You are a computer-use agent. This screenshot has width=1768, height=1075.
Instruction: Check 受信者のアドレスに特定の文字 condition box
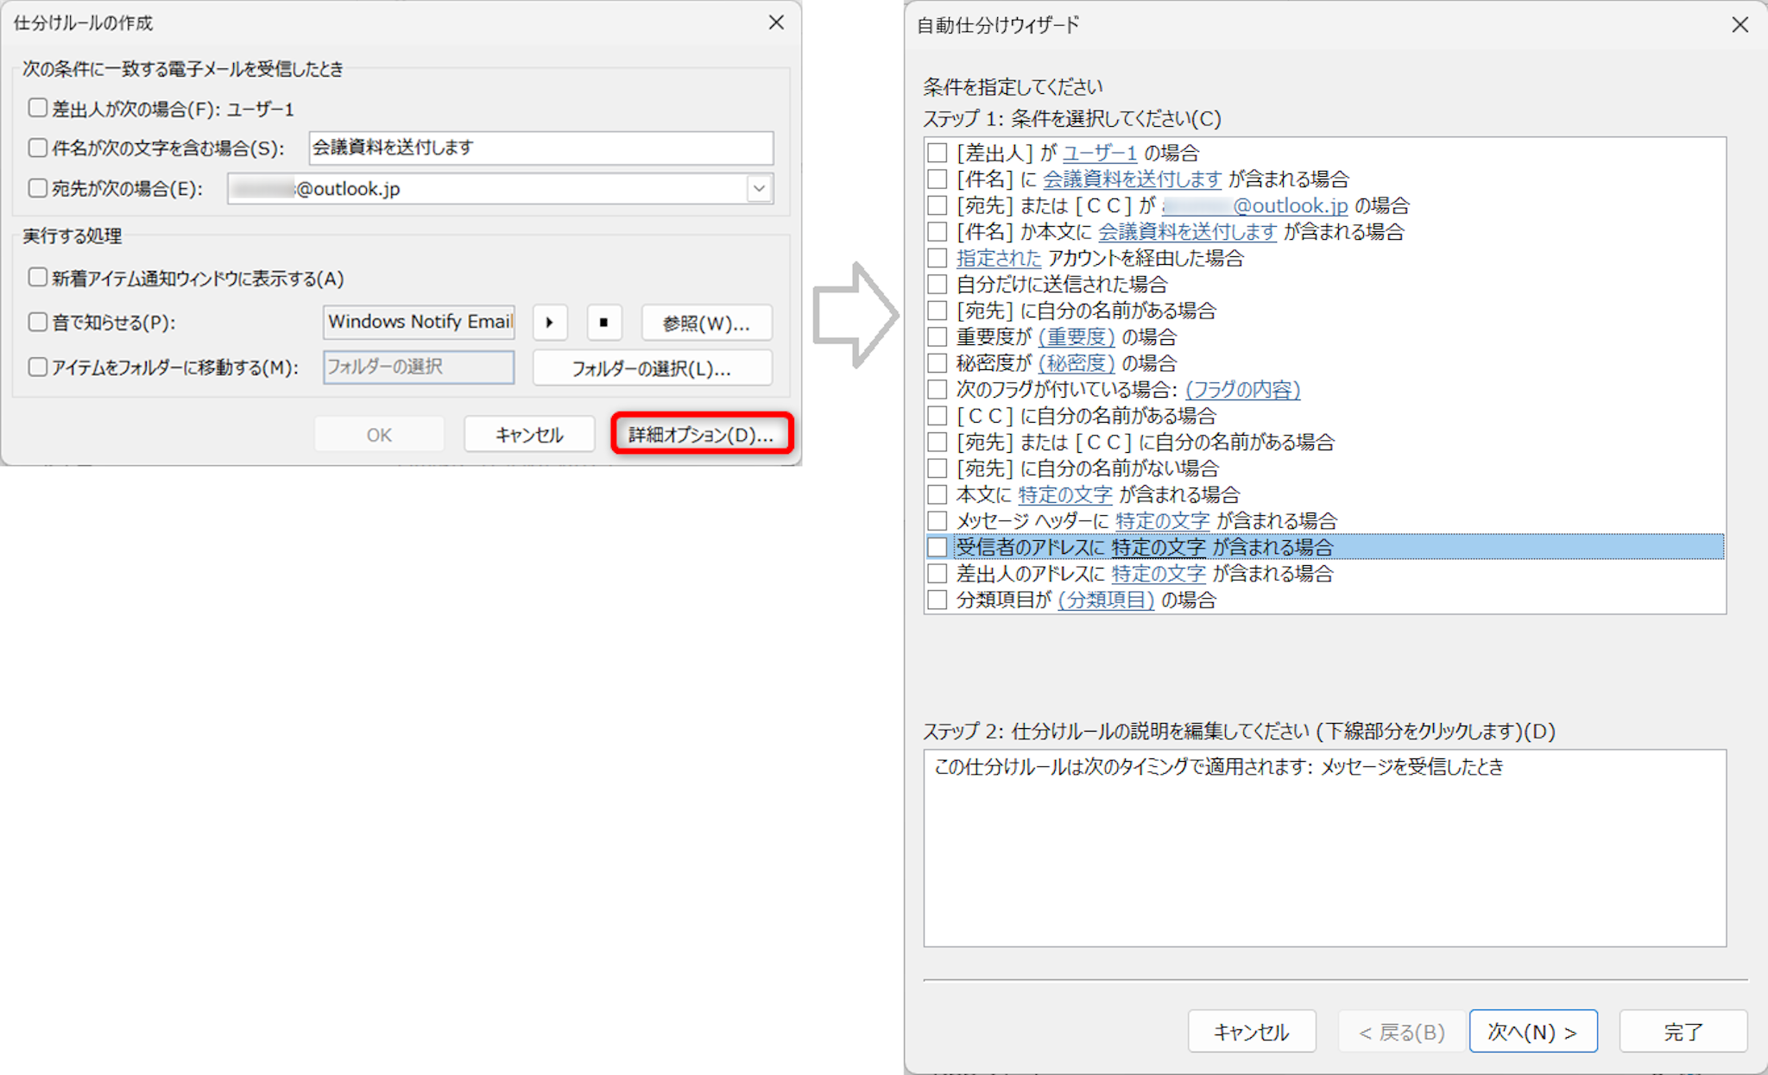click(x=937, y=547)
